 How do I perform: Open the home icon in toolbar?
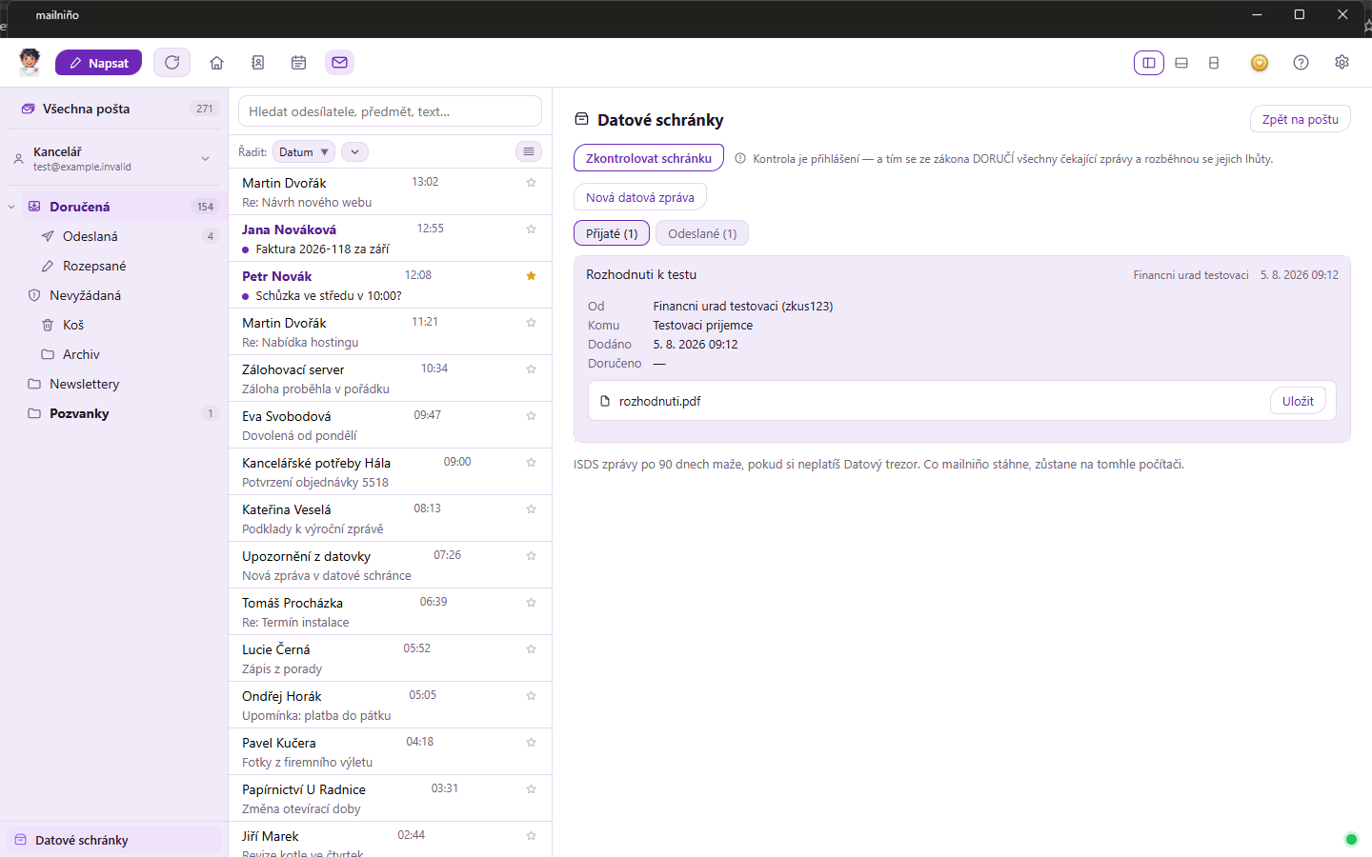click(x=217, y=63)
